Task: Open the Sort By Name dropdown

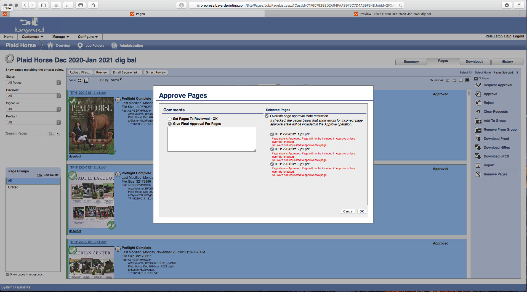Action: (x=116, y=80)
